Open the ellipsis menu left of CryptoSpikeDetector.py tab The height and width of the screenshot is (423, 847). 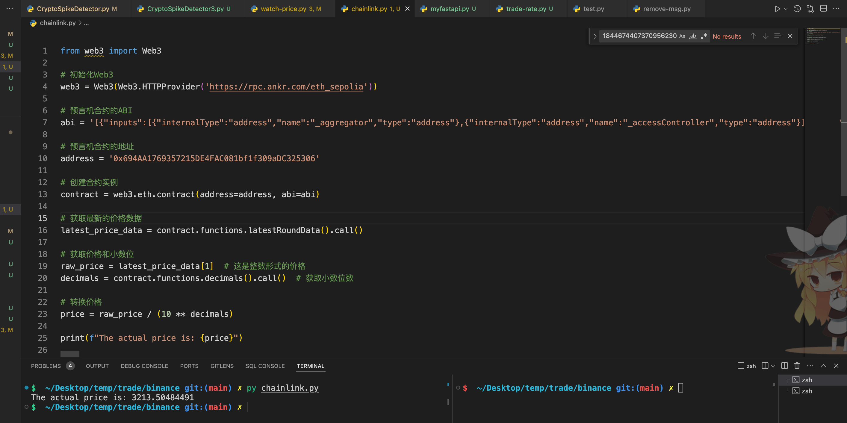[x=10, y=9]
